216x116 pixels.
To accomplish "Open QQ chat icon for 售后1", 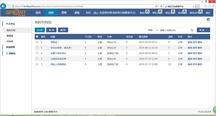I will tap(160, 12).
